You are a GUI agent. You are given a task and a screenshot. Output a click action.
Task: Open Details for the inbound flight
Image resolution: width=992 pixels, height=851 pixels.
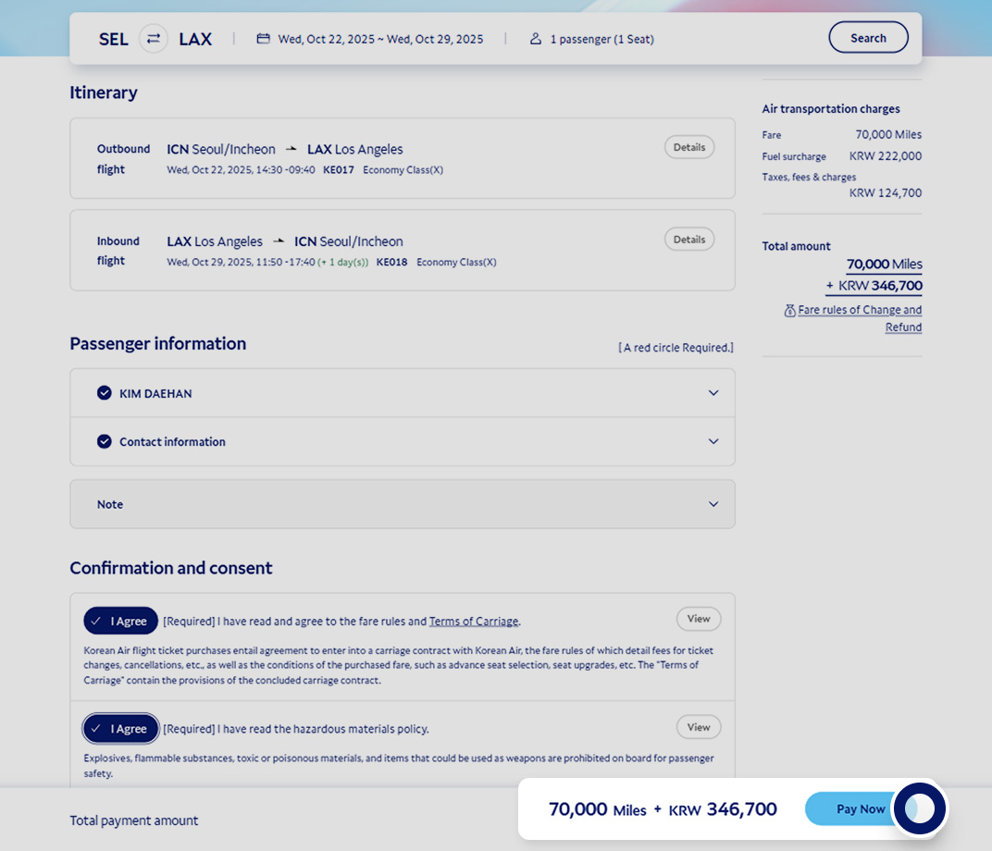click(x=688, y=240)
